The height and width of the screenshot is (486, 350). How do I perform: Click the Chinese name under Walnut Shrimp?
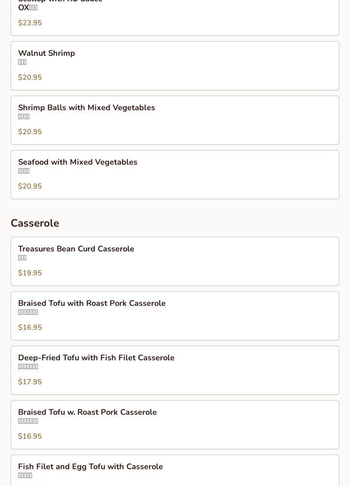pyautogui.click(x=23, y=62)
